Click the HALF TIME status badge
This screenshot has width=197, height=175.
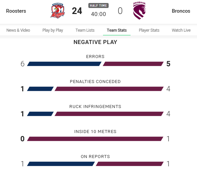98,6
